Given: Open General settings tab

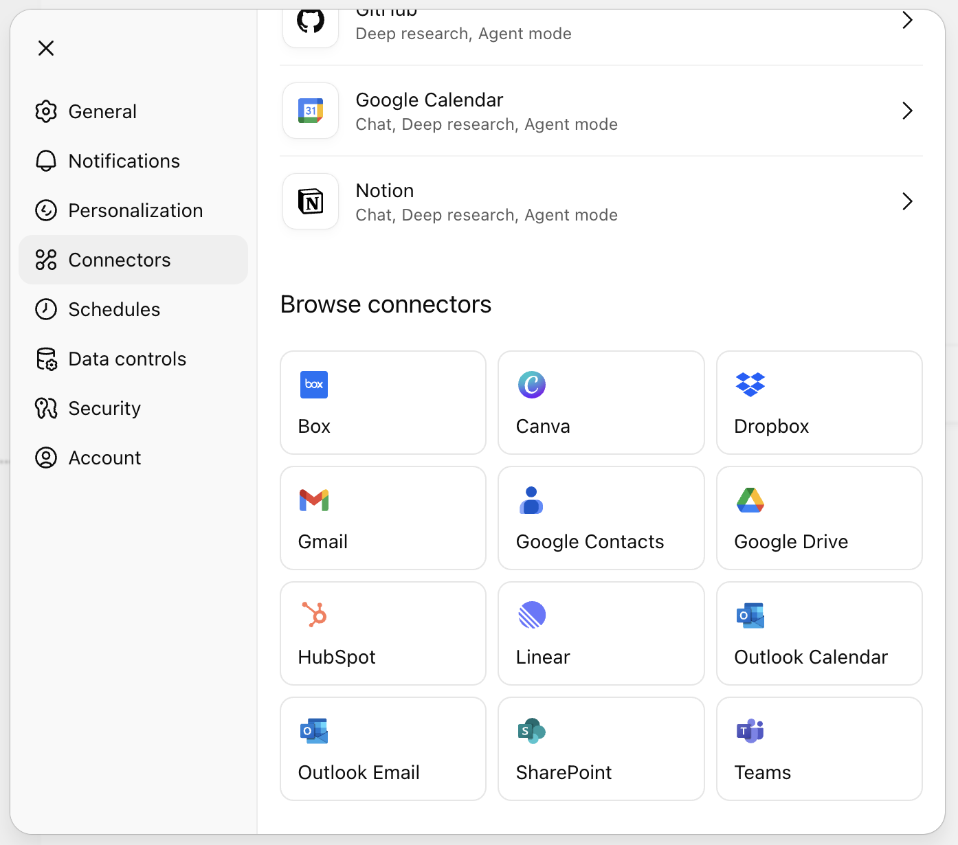Looking at the screenshot, I should tap(133, 111).
